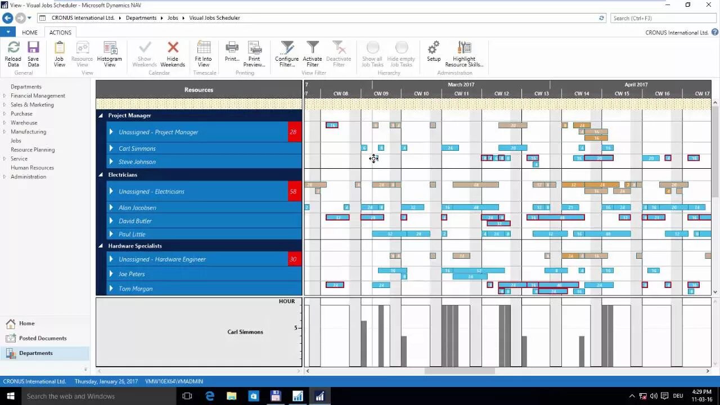Click the taskbar search box

(x=98, y=396)
